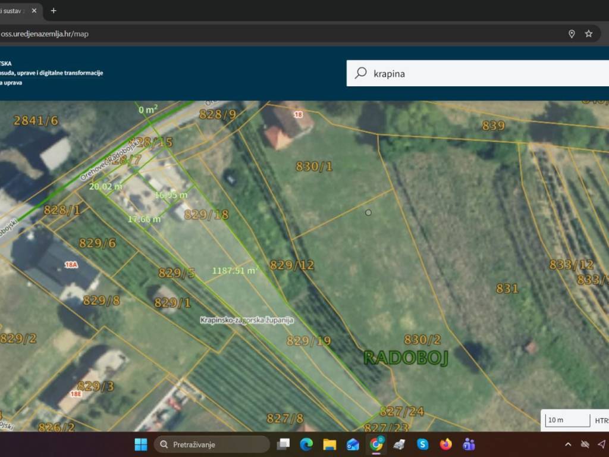Click the Windows Start button

[141, 445]
